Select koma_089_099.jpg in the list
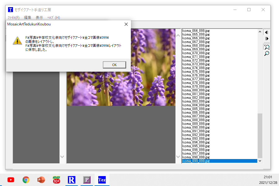The width and height of the screenshot is (279, 186). point(219,124)
